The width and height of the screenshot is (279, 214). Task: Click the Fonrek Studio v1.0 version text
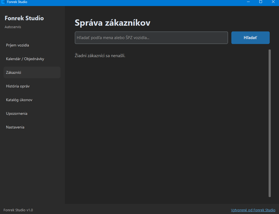18,210
